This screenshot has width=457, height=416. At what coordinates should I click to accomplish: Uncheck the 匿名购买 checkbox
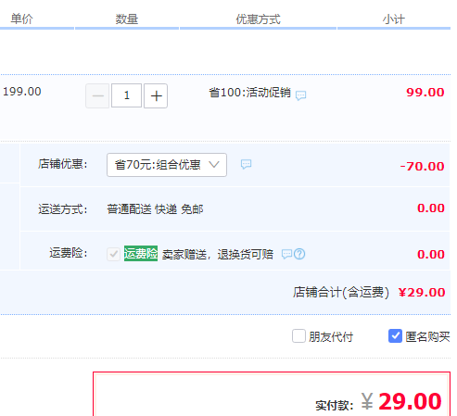coord(395,336)
